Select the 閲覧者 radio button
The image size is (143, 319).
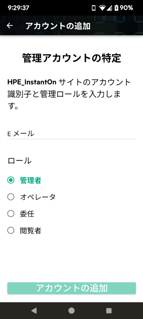point(11,230)
